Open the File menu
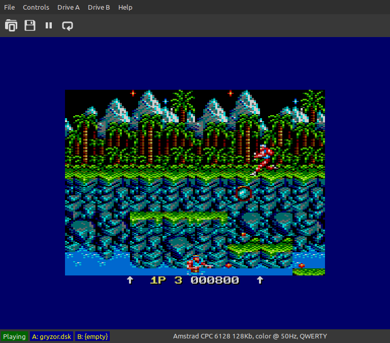Image resolution: width=390 pixels, height=343 pixels. point(10,8)
